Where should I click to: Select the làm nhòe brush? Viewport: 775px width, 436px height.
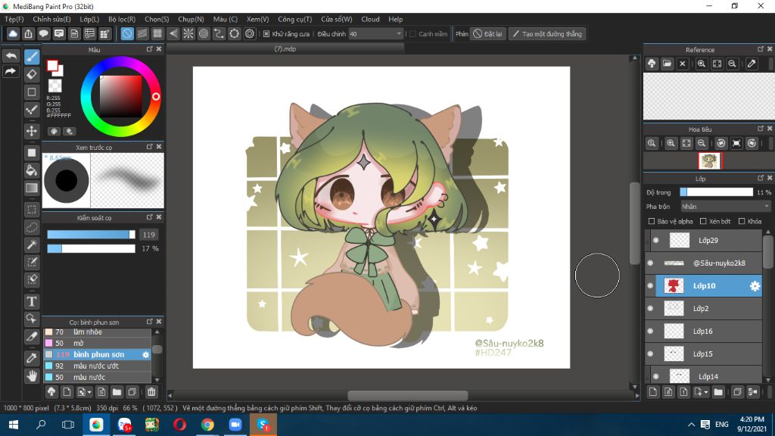click(97, 332)
